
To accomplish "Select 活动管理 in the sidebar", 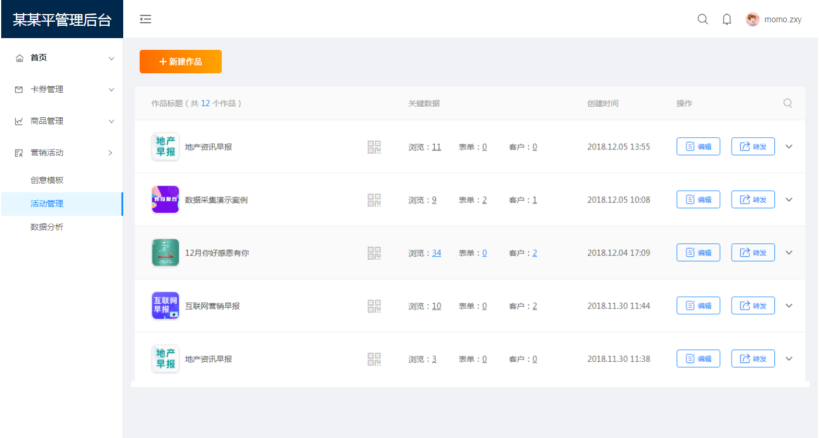I will click(62, 204).
